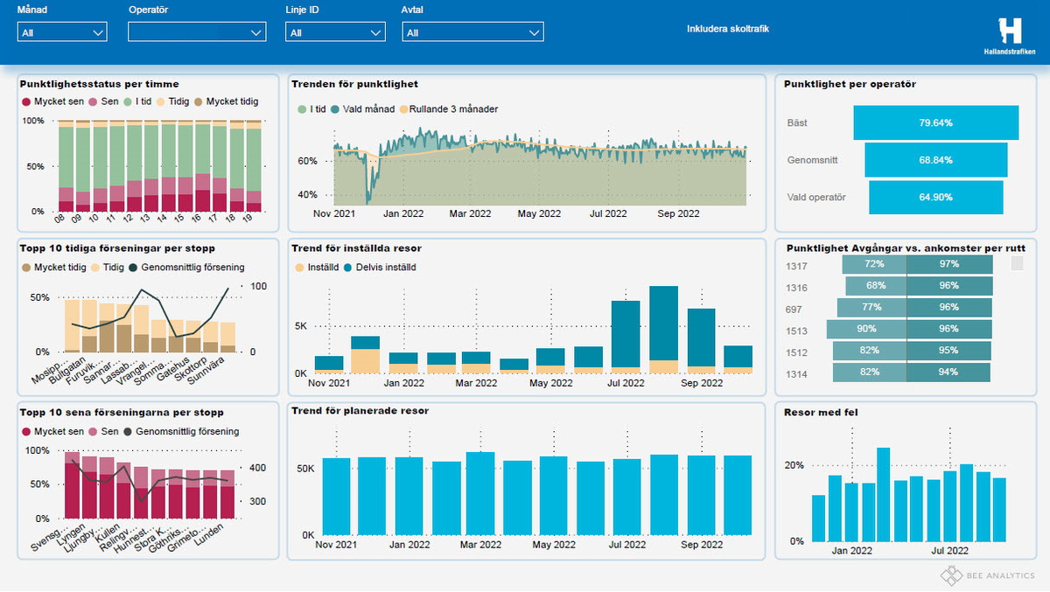Open the Linje ID dropdown
The height and width of the screenshot is (592, 1050).
(335, 32)
